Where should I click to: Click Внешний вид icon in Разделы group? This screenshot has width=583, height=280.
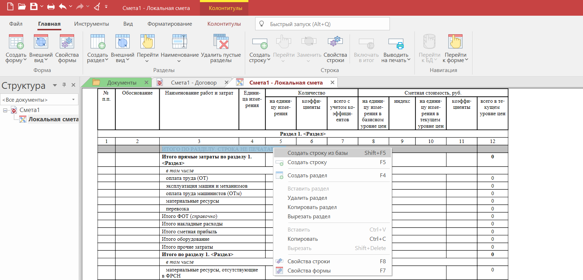click(123, 42)
